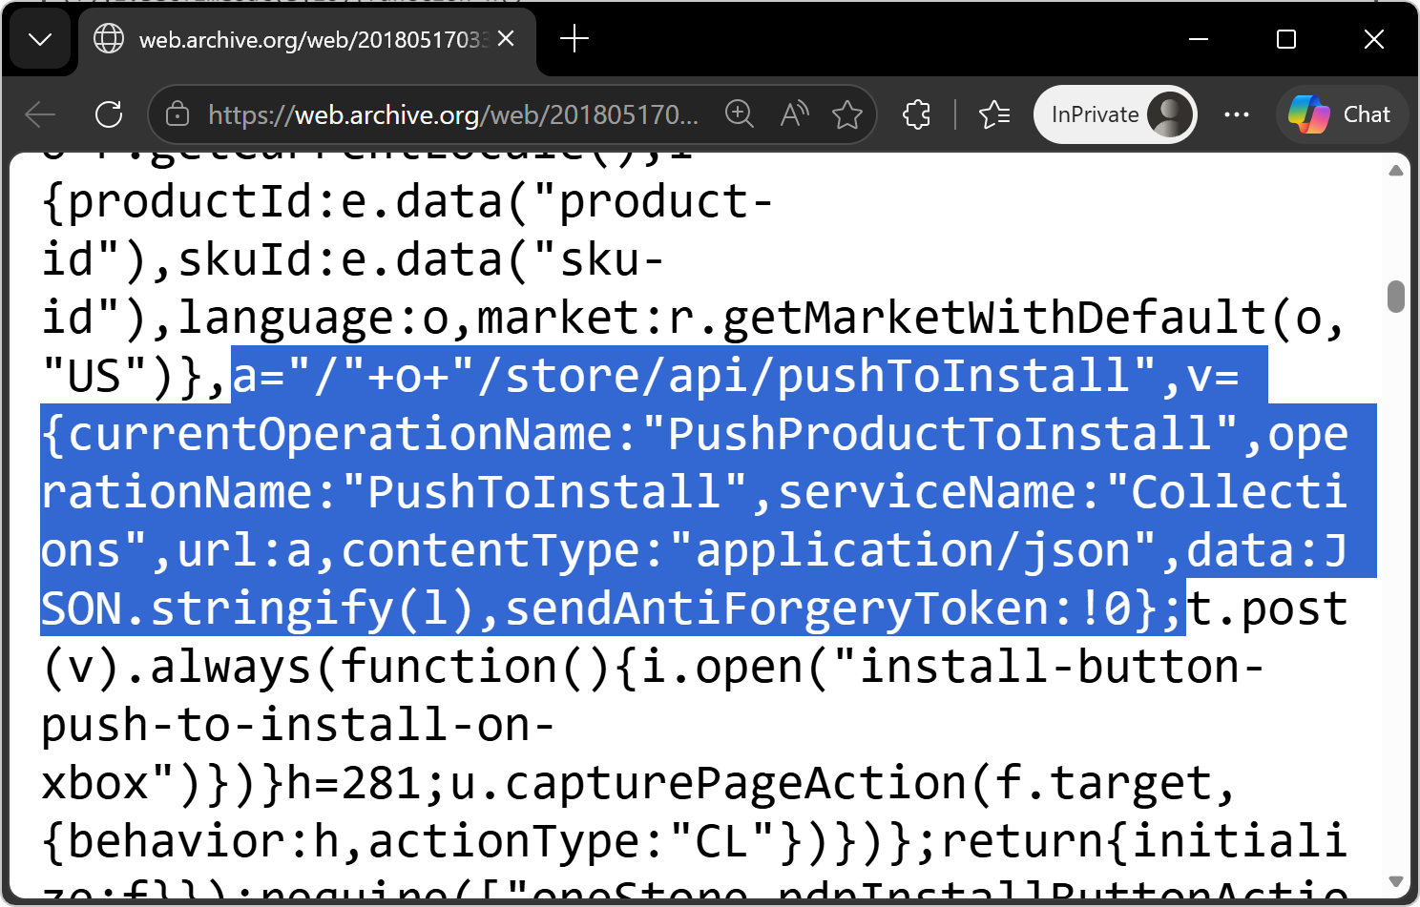The width and height of the screenshot is (1420, 907).
Task: Click the text "/store/api/pushToInstall"
Action: [804, 376]
